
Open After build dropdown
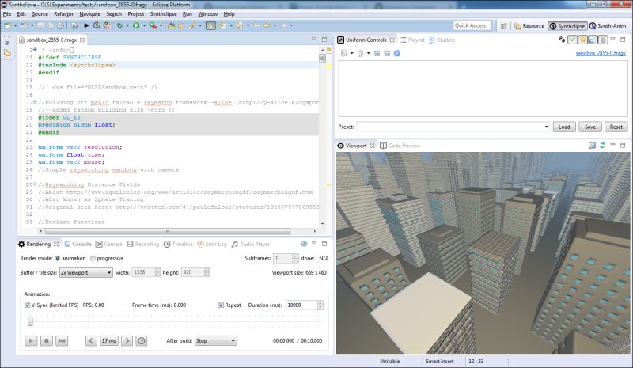(215, 340)
